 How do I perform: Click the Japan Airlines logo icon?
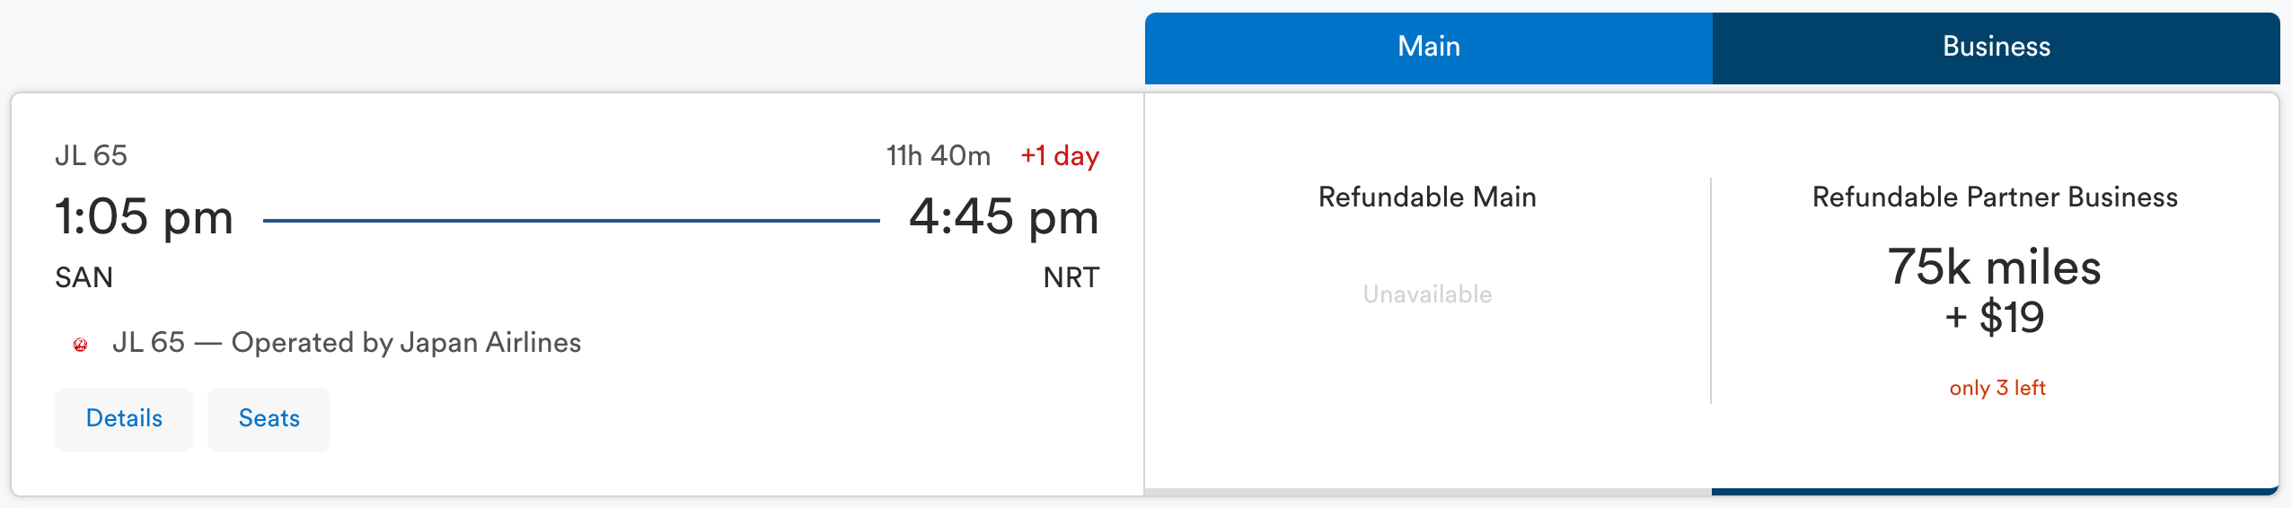pos(81,344)
